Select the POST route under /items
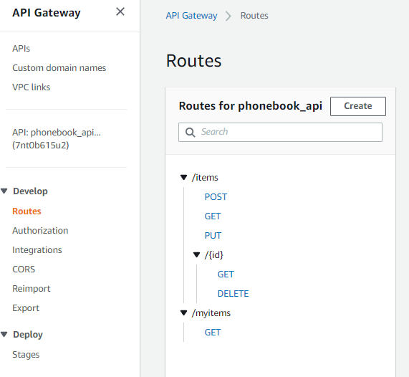 coord(216,197)
